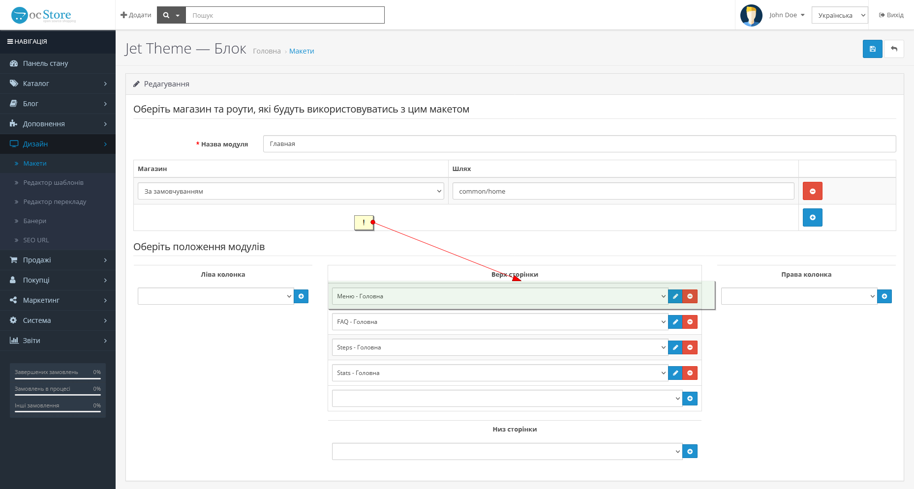Add module to left column
The height and width of the screenshot is (489, 914).
coord(301,296)
